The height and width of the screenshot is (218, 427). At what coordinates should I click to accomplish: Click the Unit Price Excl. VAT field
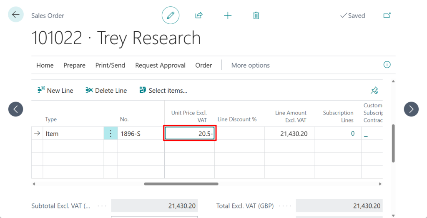click(x=190, y=134)
